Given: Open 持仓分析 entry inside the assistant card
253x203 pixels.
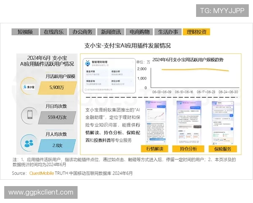Looking at the screenshot, I should tap(122, 82).
